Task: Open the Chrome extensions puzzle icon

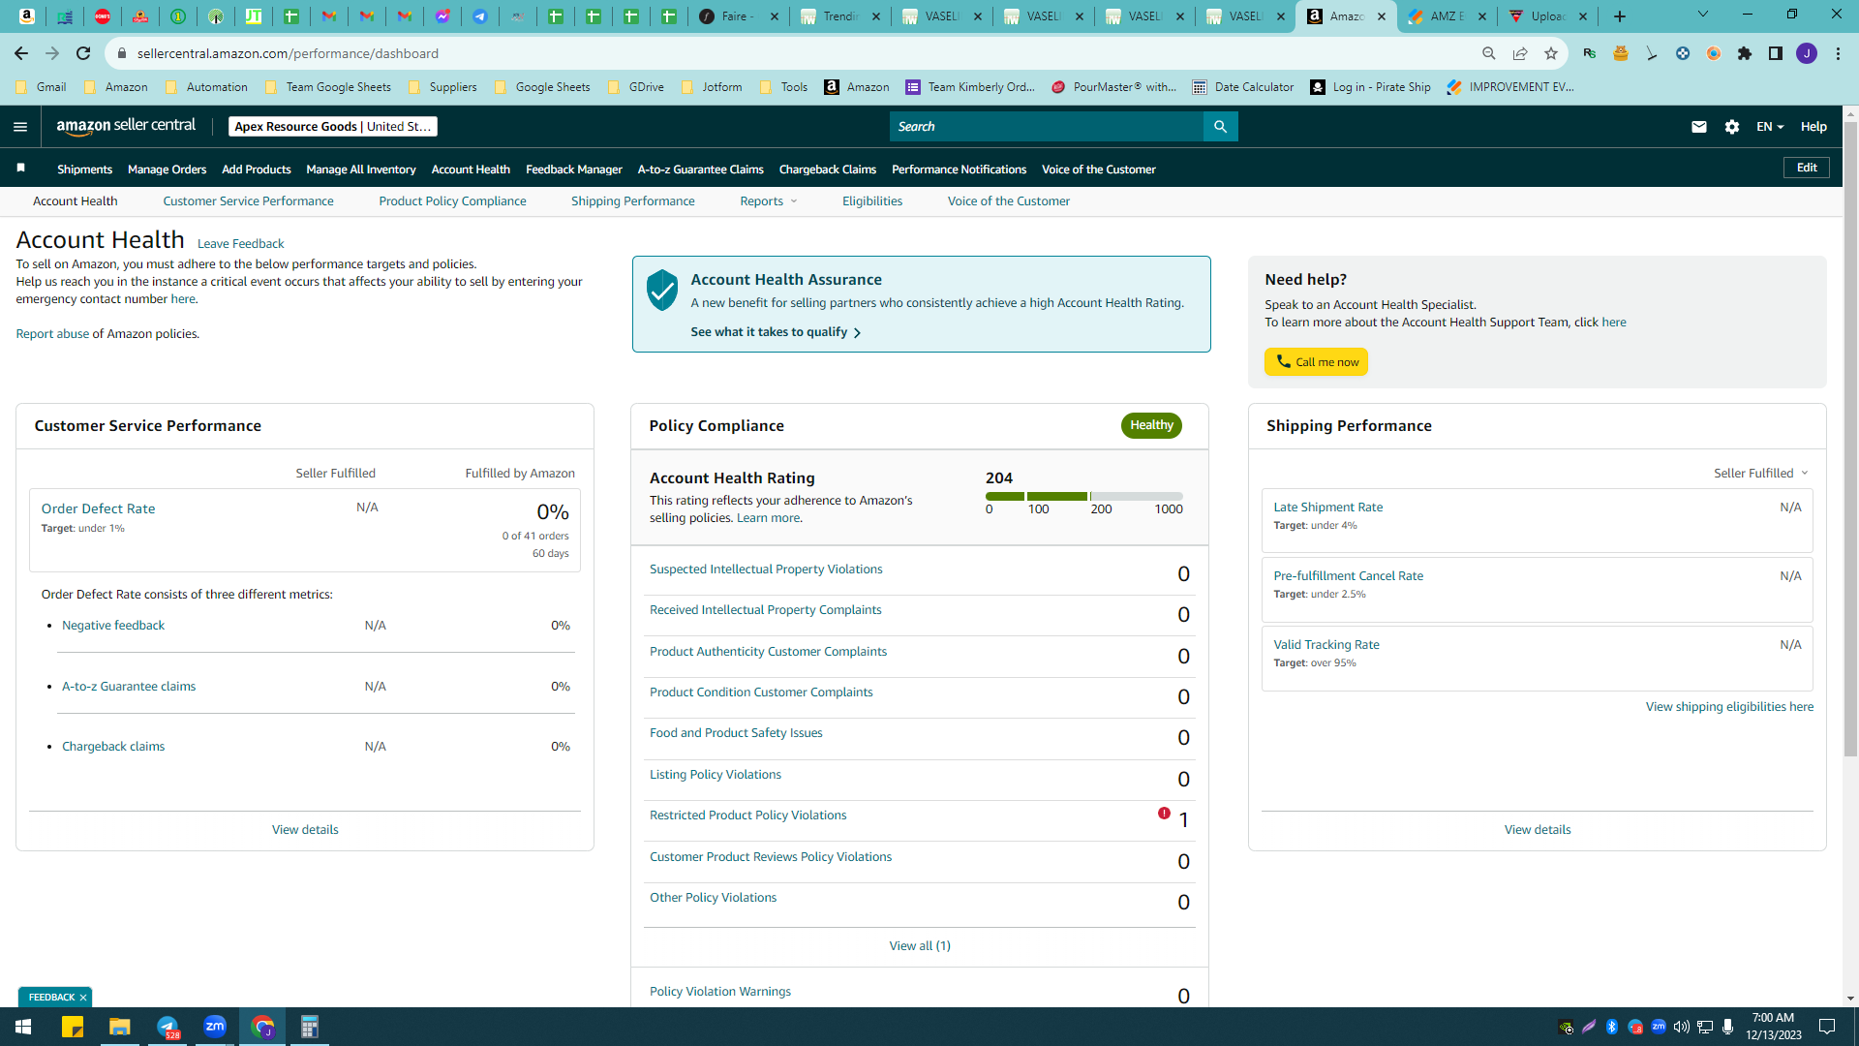Action: pos(1745,53)
